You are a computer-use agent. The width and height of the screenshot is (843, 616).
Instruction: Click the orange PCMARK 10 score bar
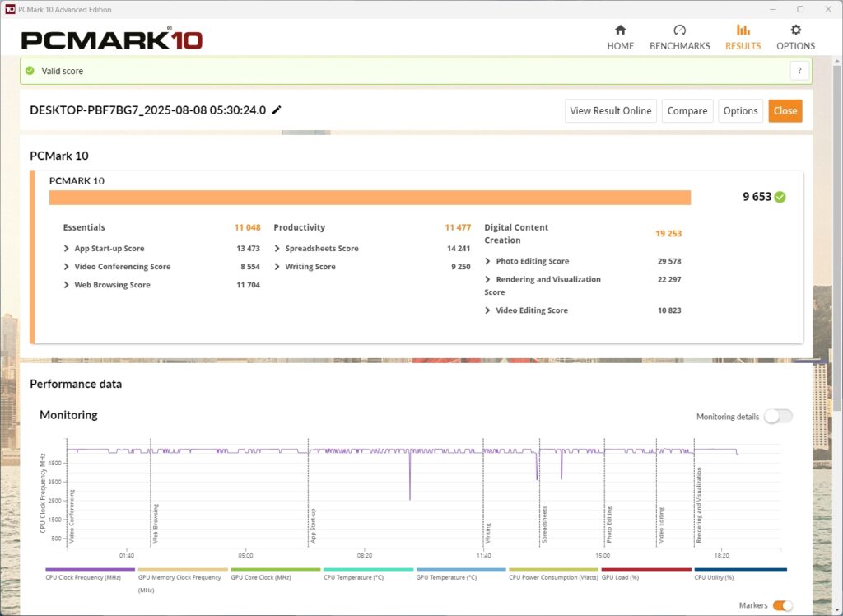(x=370, y=198)
